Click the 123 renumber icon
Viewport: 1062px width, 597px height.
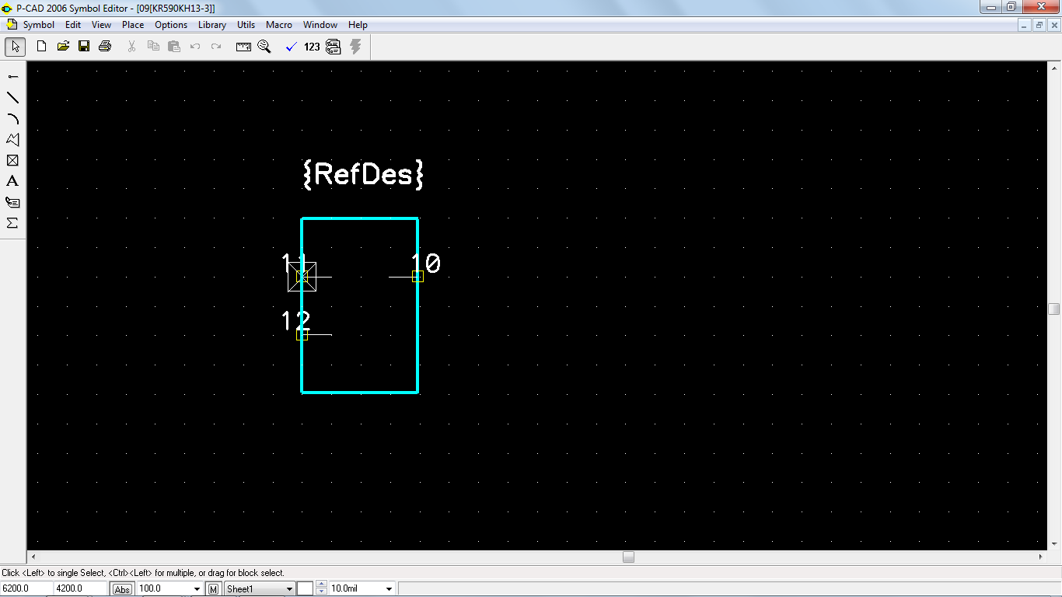pos(312,47)
